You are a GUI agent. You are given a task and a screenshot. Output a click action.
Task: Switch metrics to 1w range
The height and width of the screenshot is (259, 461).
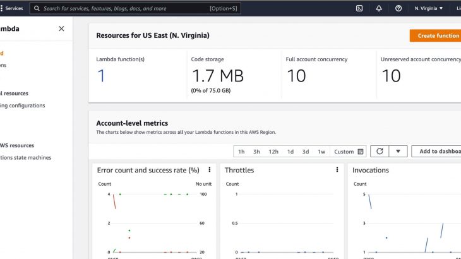pos(321,152)
